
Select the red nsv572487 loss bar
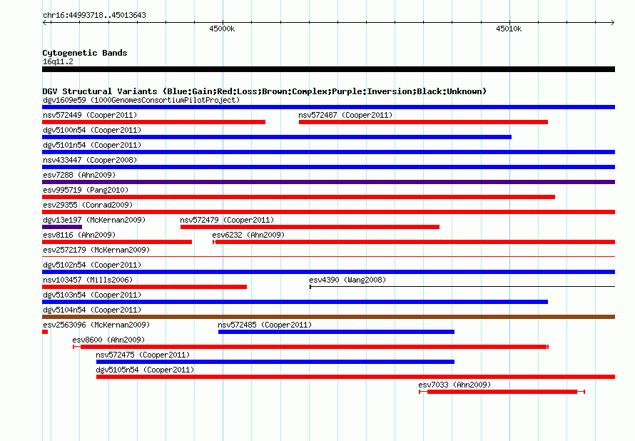423,122
